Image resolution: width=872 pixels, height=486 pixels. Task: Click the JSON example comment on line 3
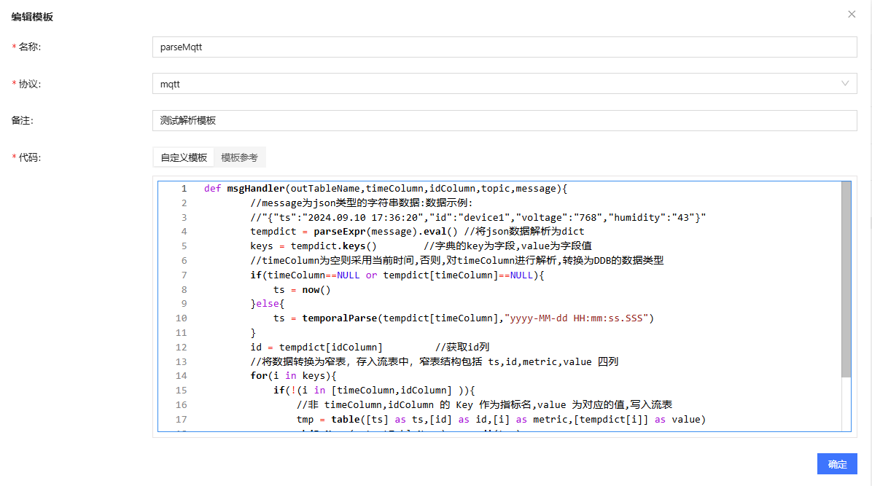click(478, 217)
